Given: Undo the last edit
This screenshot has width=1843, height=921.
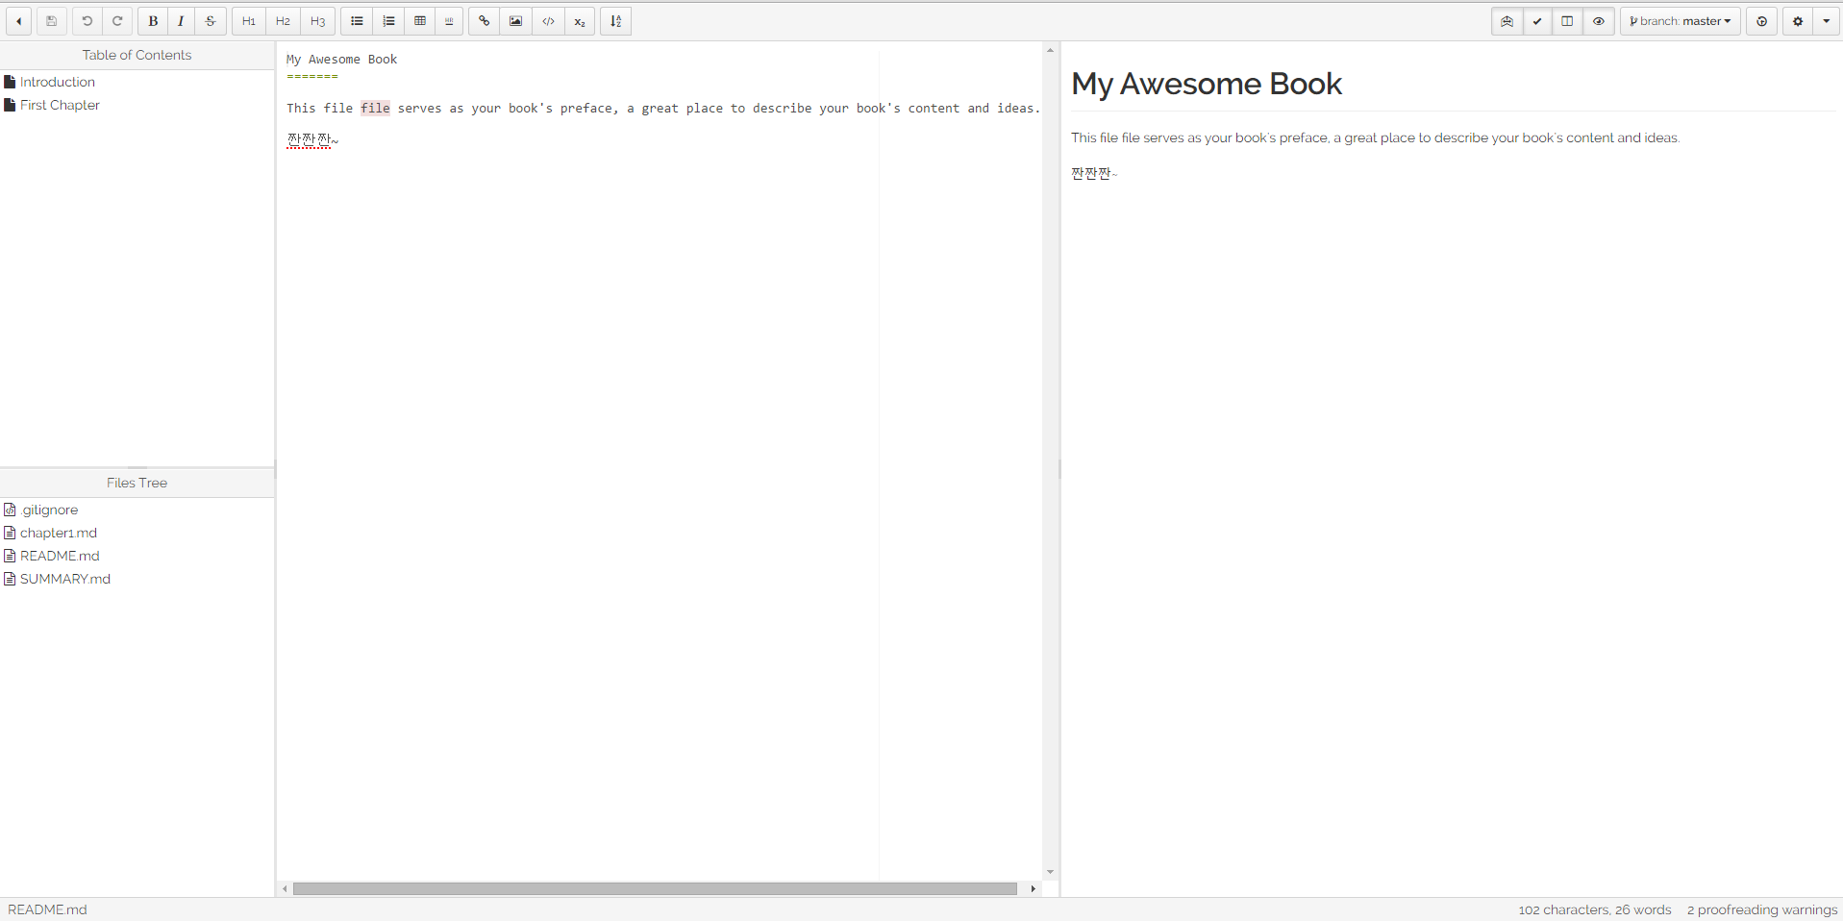Looking at the screenshot, I should 87,21.
